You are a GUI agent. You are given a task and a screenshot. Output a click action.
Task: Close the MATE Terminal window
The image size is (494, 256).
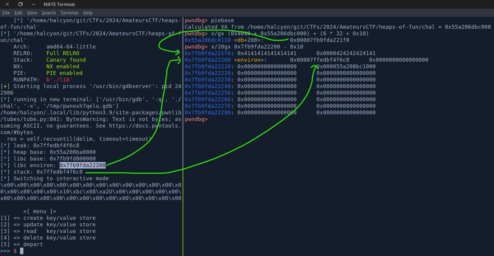click(x=7, y=4)
